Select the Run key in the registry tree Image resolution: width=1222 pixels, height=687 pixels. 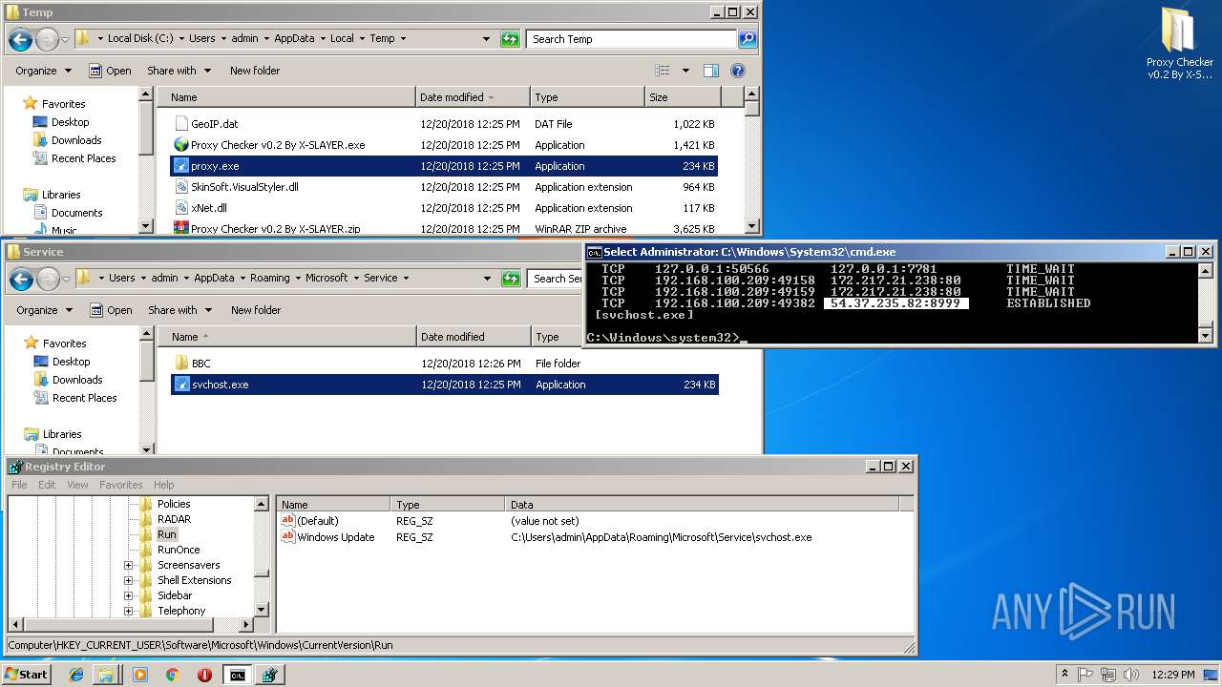167,534
